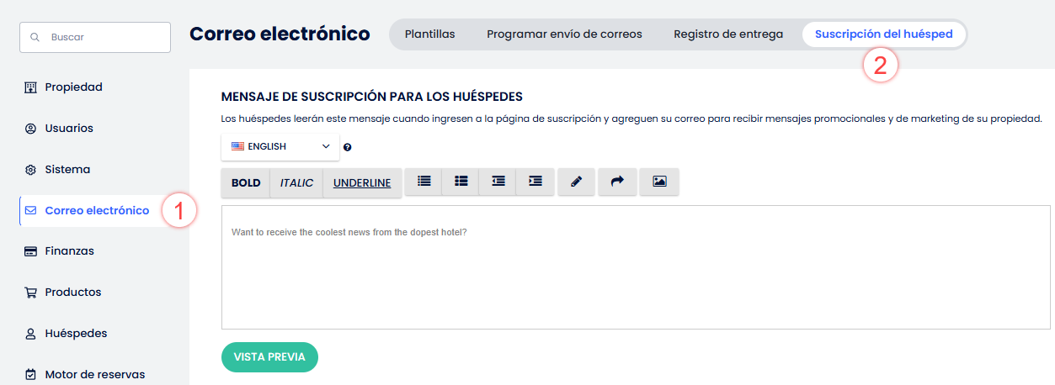Click the 'MENSAJE DE SUSCRIPCIÓN PARA LOS HUÉSPEDES' heading

coord(371,98)
